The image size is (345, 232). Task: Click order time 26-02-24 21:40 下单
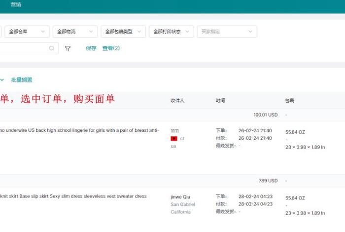(x=255, y=131)
